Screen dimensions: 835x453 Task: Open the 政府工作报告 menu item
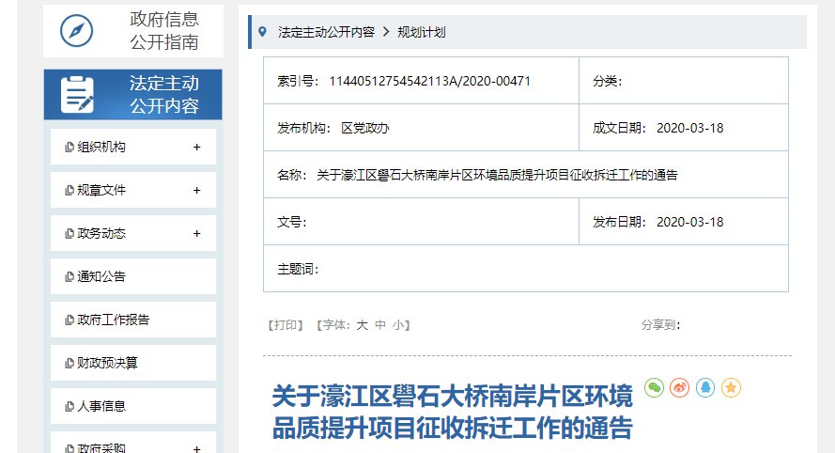(113, 320)
